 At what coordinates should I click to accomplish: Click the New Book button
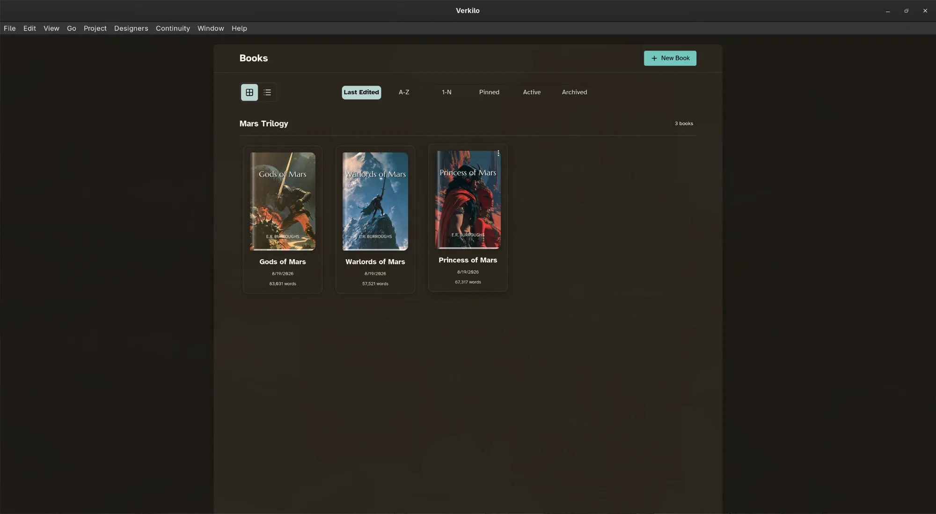tap(670, 58)
